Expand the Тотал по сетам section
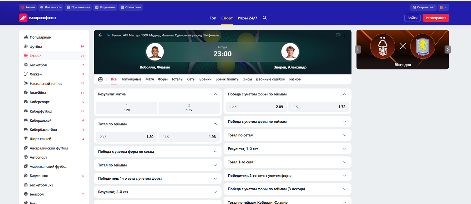Viewport: 471px width, 204px height. 287,135
